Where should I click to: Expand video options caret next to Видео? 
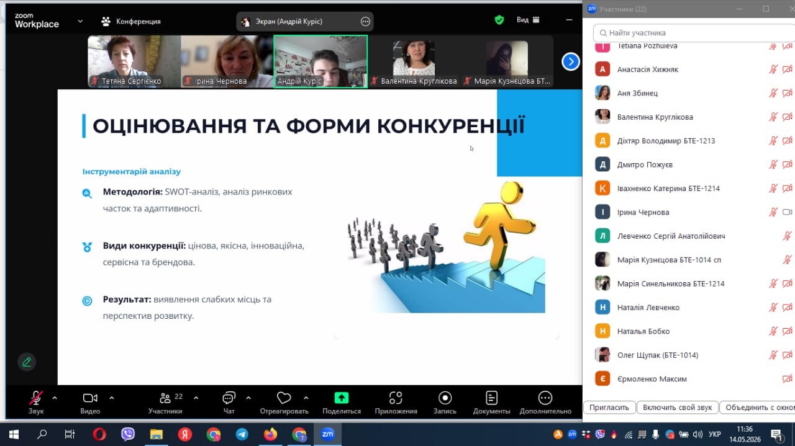pyautogui.click(x=112, y=398)
